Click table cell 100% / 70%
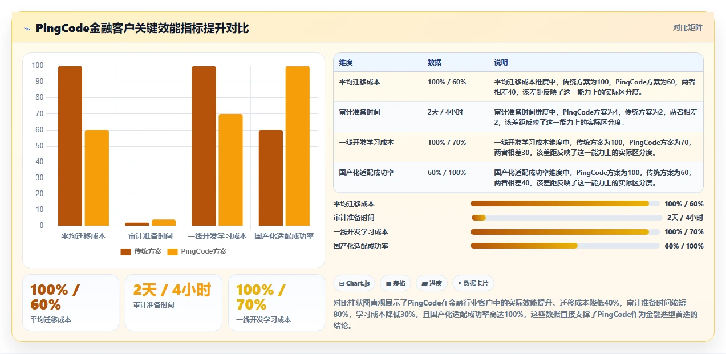 [x=447, y=143]
